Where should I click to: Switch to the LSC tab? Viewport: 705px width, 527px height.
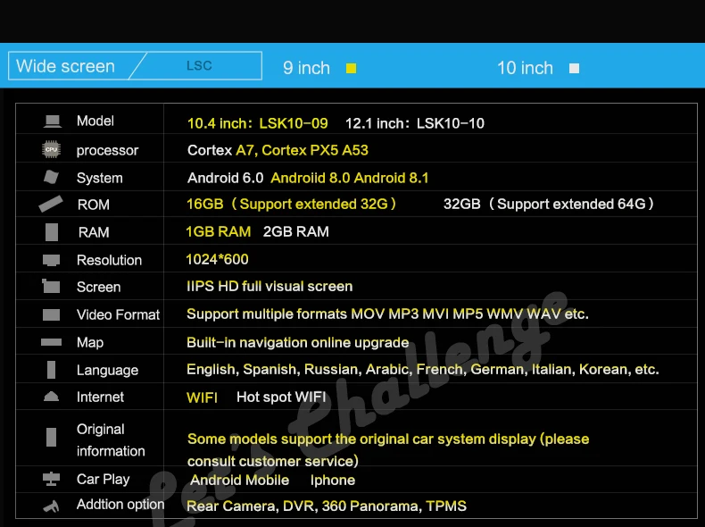[199, 66]
